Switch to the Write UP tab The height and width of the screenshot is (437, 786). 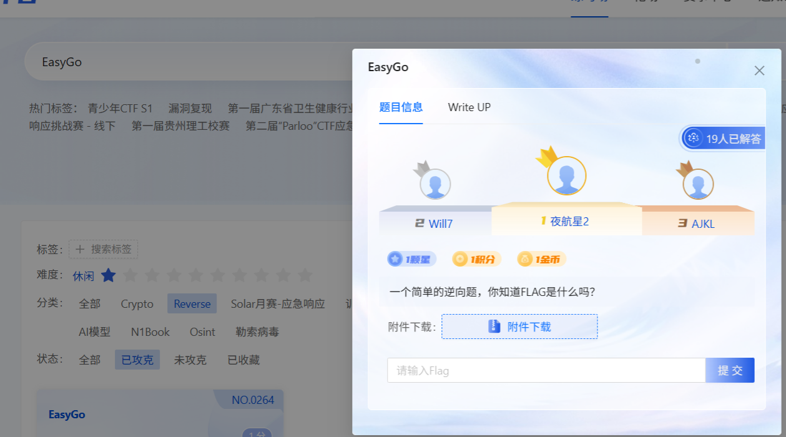(x=469, y=107)
